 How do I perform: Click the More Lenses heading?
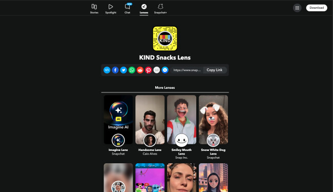tap(165, 87)
